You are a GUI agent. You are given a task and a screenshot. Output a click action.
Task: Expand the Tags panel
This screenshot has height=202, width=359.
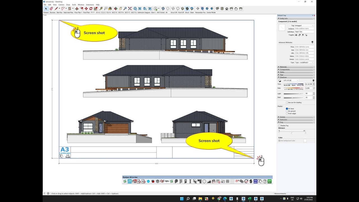point(296,75)
